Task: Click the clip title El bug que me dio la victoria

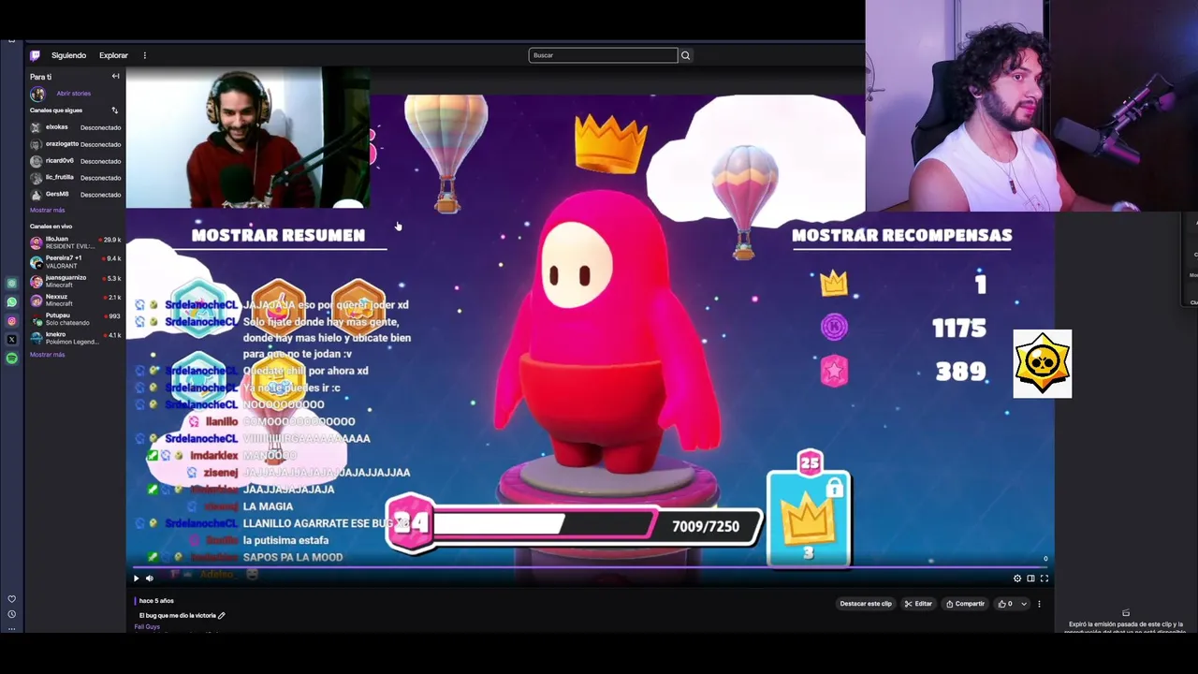Action: click(x=178, y=616)
